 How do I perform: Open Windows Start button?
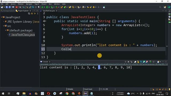tap(3, 94)
